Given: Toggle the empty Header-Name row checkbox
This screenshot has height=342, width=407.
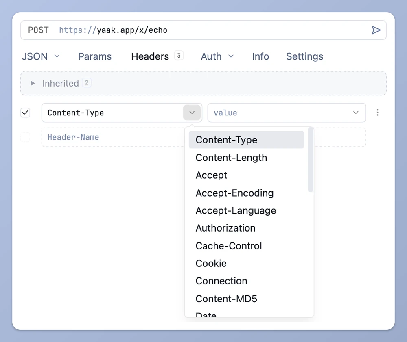Looking at the screenshot, I should (25, 137).
